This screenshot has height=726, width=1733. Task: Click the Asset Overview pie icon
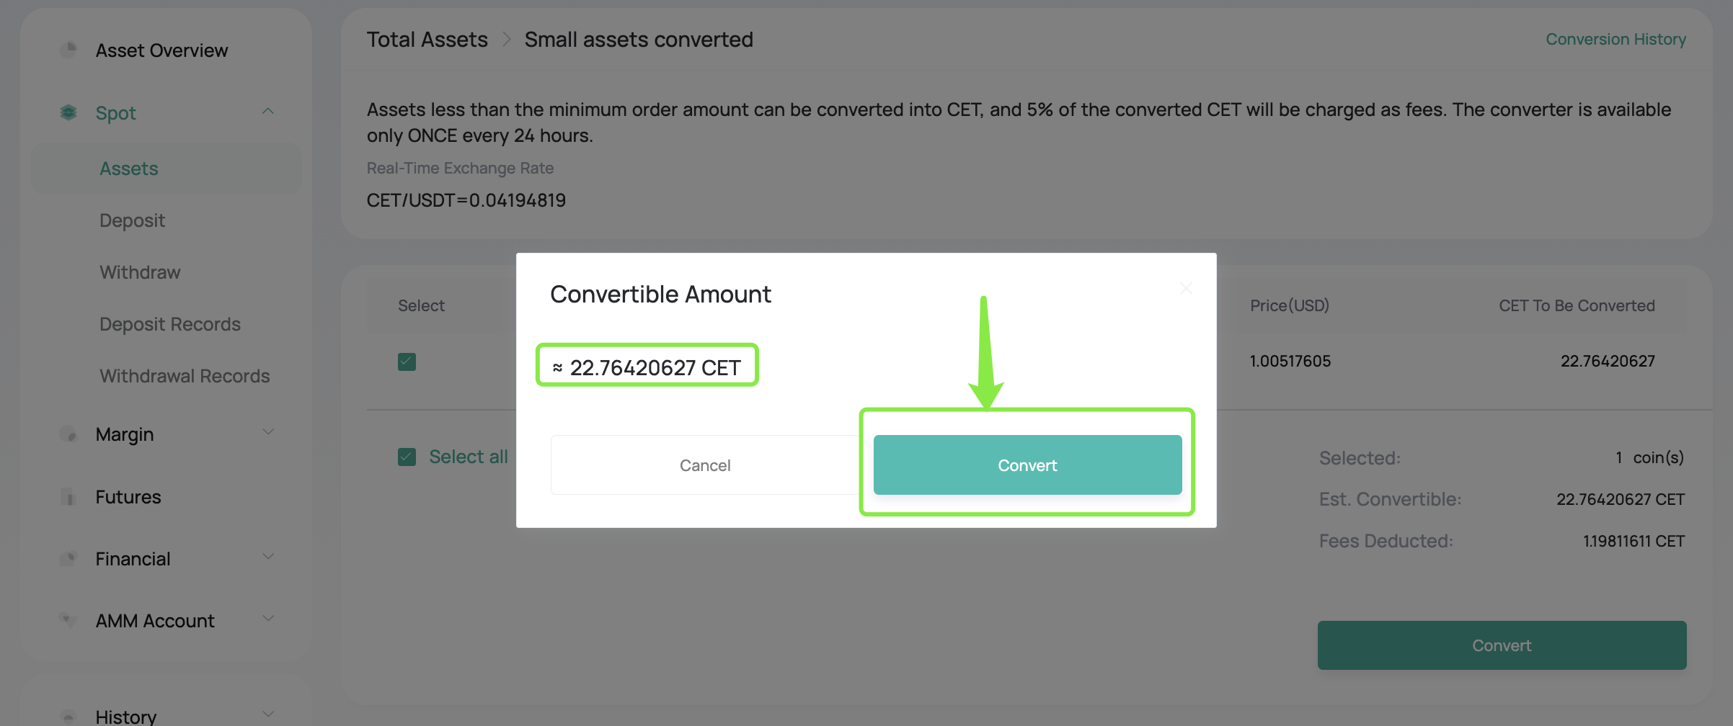click(68, 50)
